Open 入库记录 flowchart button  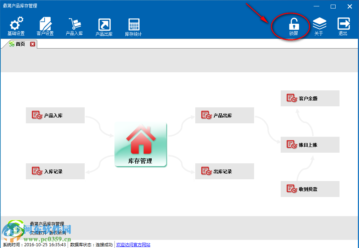point(55,171)
